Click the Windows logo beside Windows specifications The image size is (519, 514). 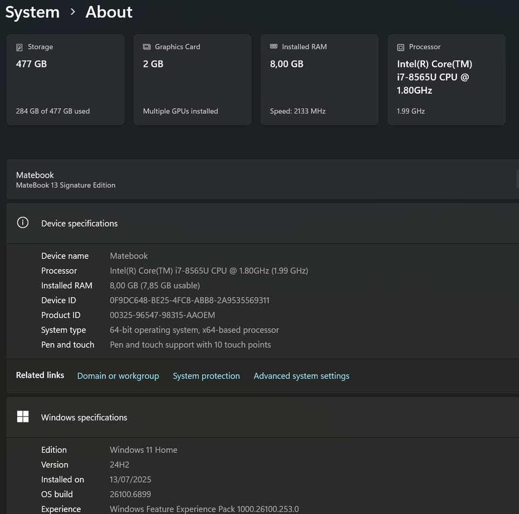tap(23, 417)
